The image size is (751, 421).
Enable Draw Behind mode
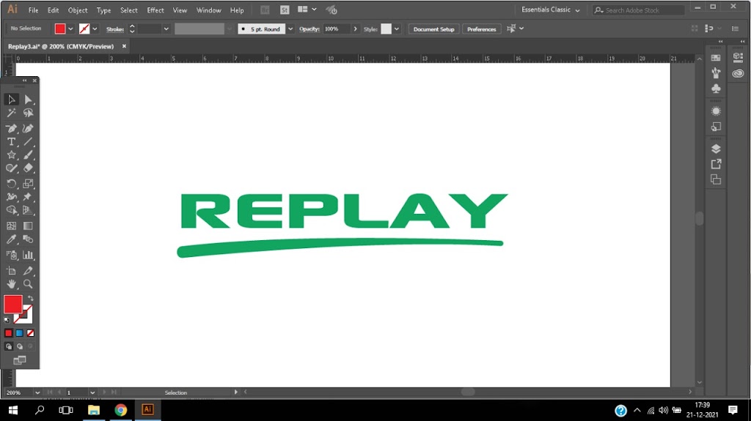(x=20, y=346)
